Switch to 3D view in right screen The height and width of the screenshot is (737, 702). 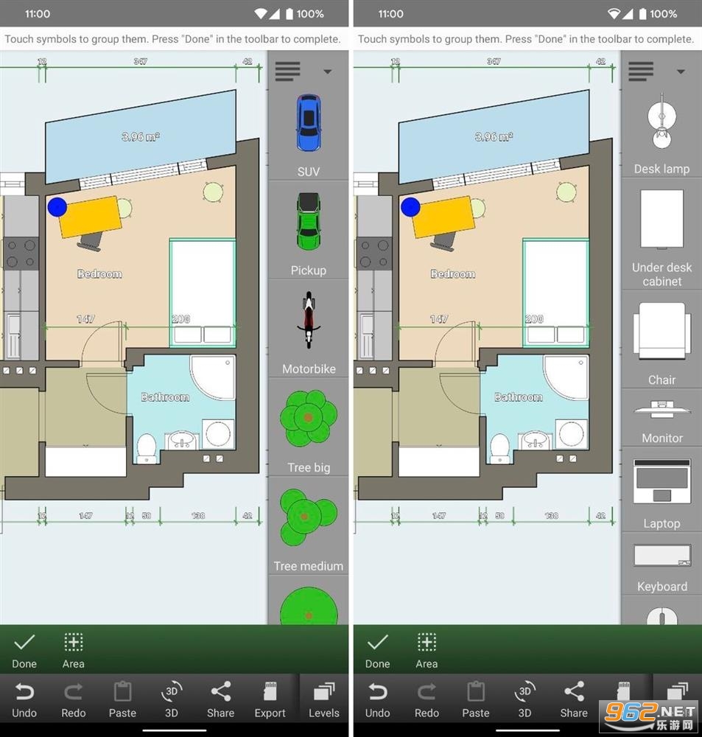[x=525, y=700]
